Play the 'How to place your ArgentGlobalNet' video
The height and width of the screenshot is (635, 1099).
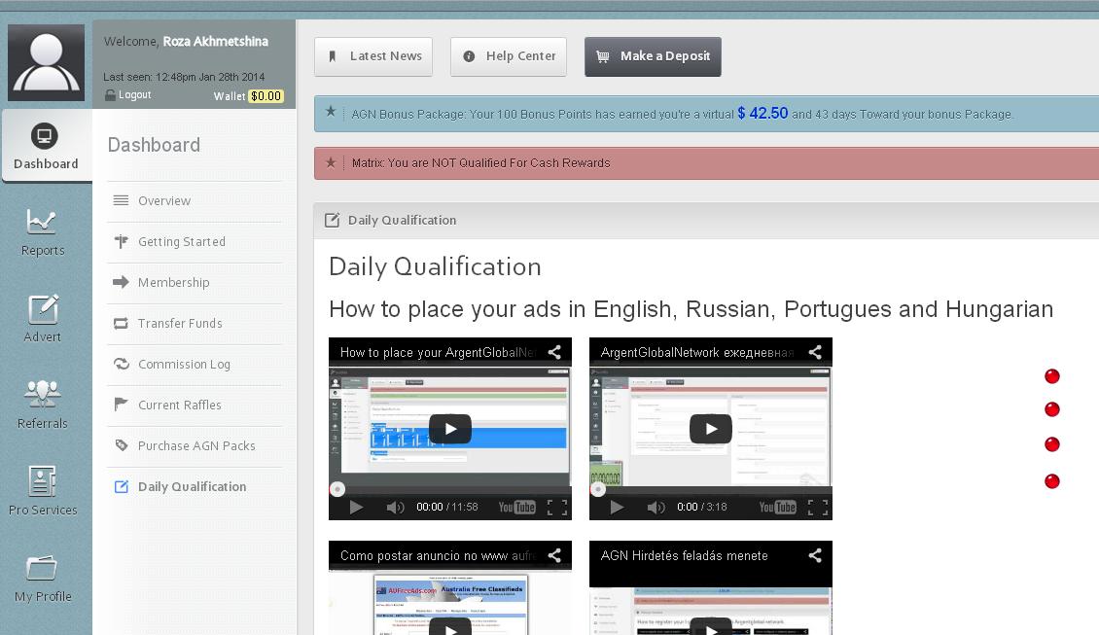click(x=450, y=429)
